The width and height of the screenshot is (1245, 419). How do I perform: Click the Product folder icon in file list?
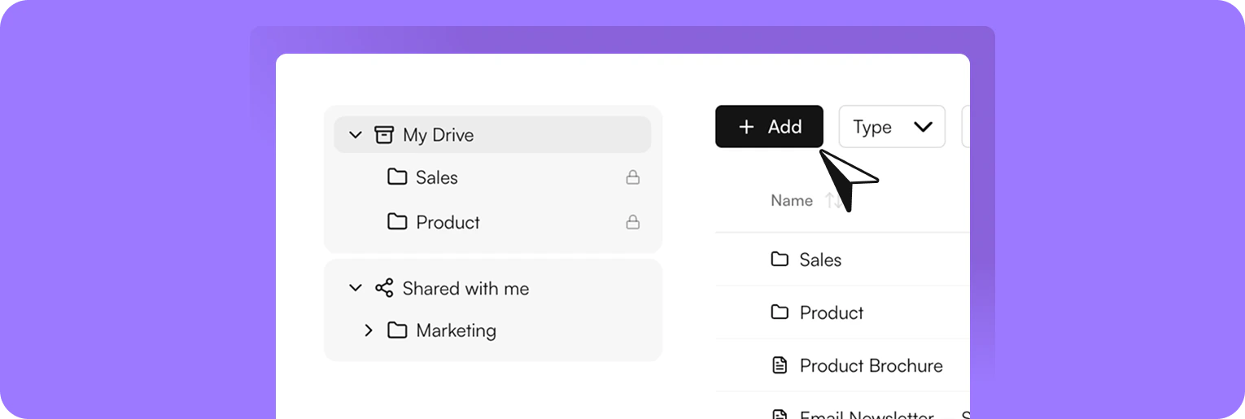coord(780,312)
